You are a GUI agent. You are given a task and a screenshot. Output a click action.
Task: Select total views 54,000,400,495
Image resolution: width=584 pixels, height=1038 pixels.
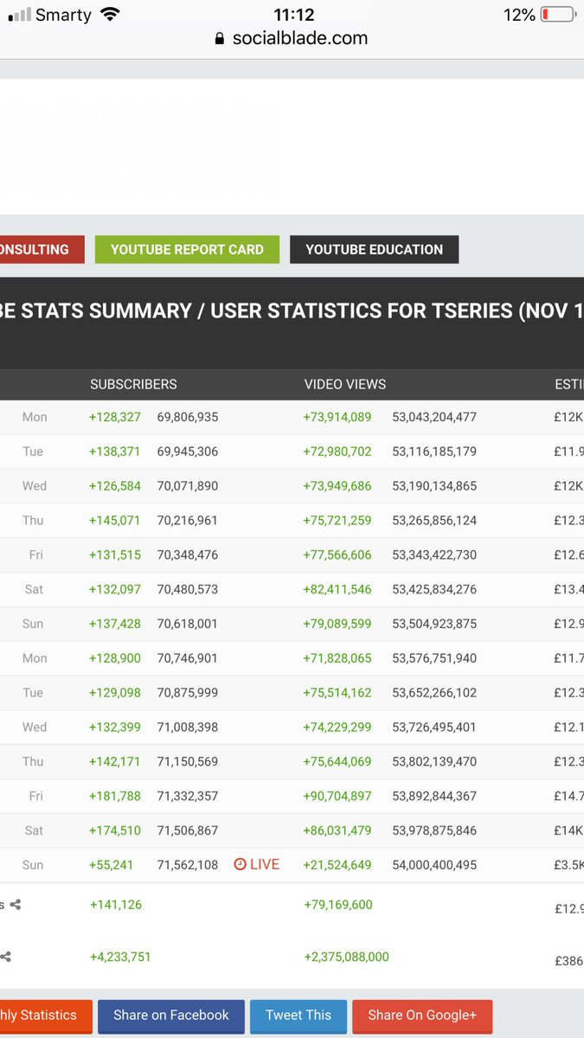(434, 865)
